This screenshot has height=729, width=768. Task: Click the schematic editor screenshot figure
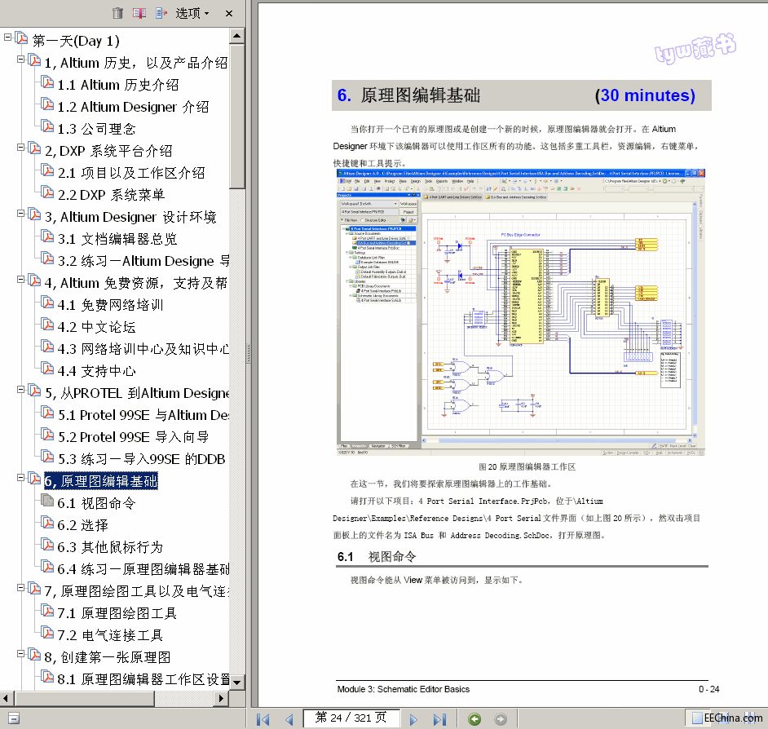[521, 312]
